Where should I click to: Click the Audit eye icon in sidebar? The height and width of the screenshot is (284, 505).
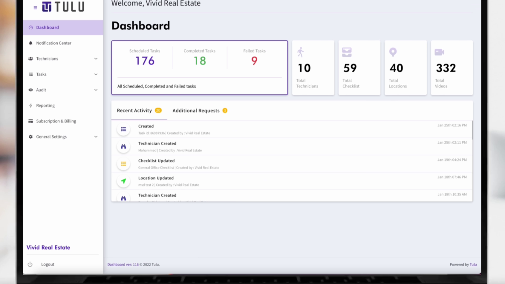(31, 90)
